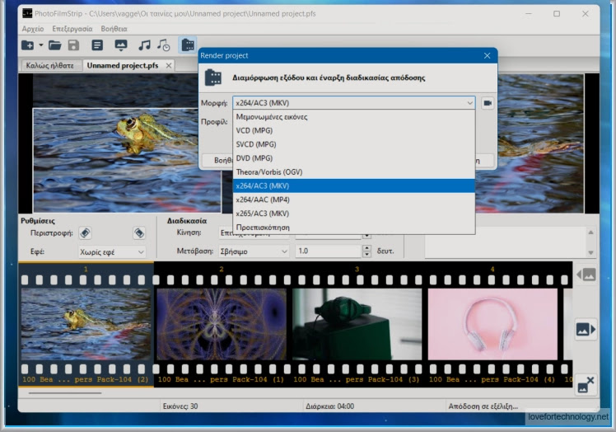Select the Unnamed project.pfs tab
616x432 pixels.
click(123, 65)
